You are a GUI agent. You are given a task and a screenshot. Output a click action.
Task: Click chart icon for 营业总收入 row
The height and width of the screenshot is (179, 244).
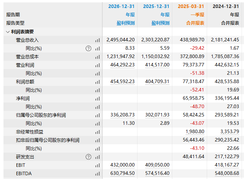[x=97, y=40]
